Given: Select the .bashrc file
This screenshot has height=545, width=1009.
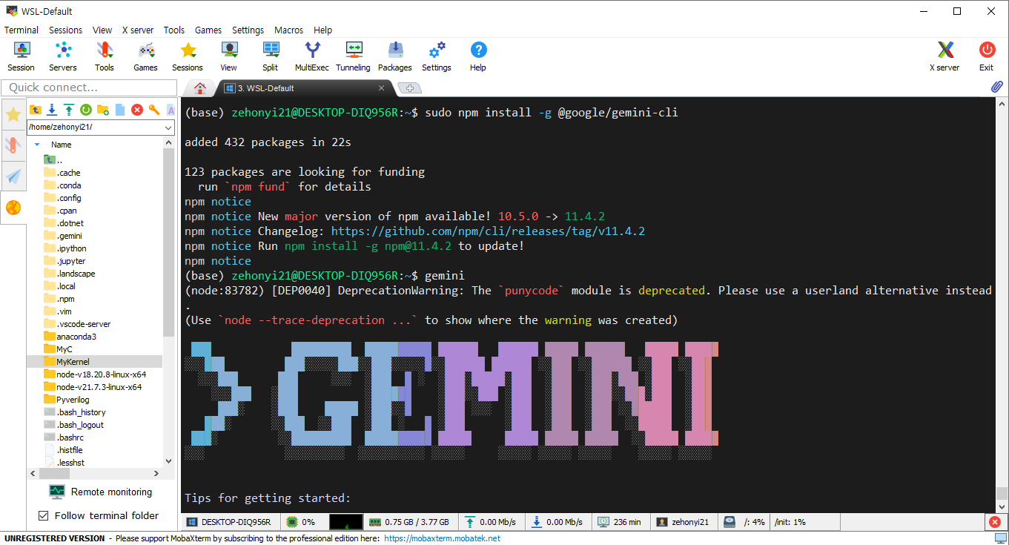Looking at the screenshot, I should [72, 437].
